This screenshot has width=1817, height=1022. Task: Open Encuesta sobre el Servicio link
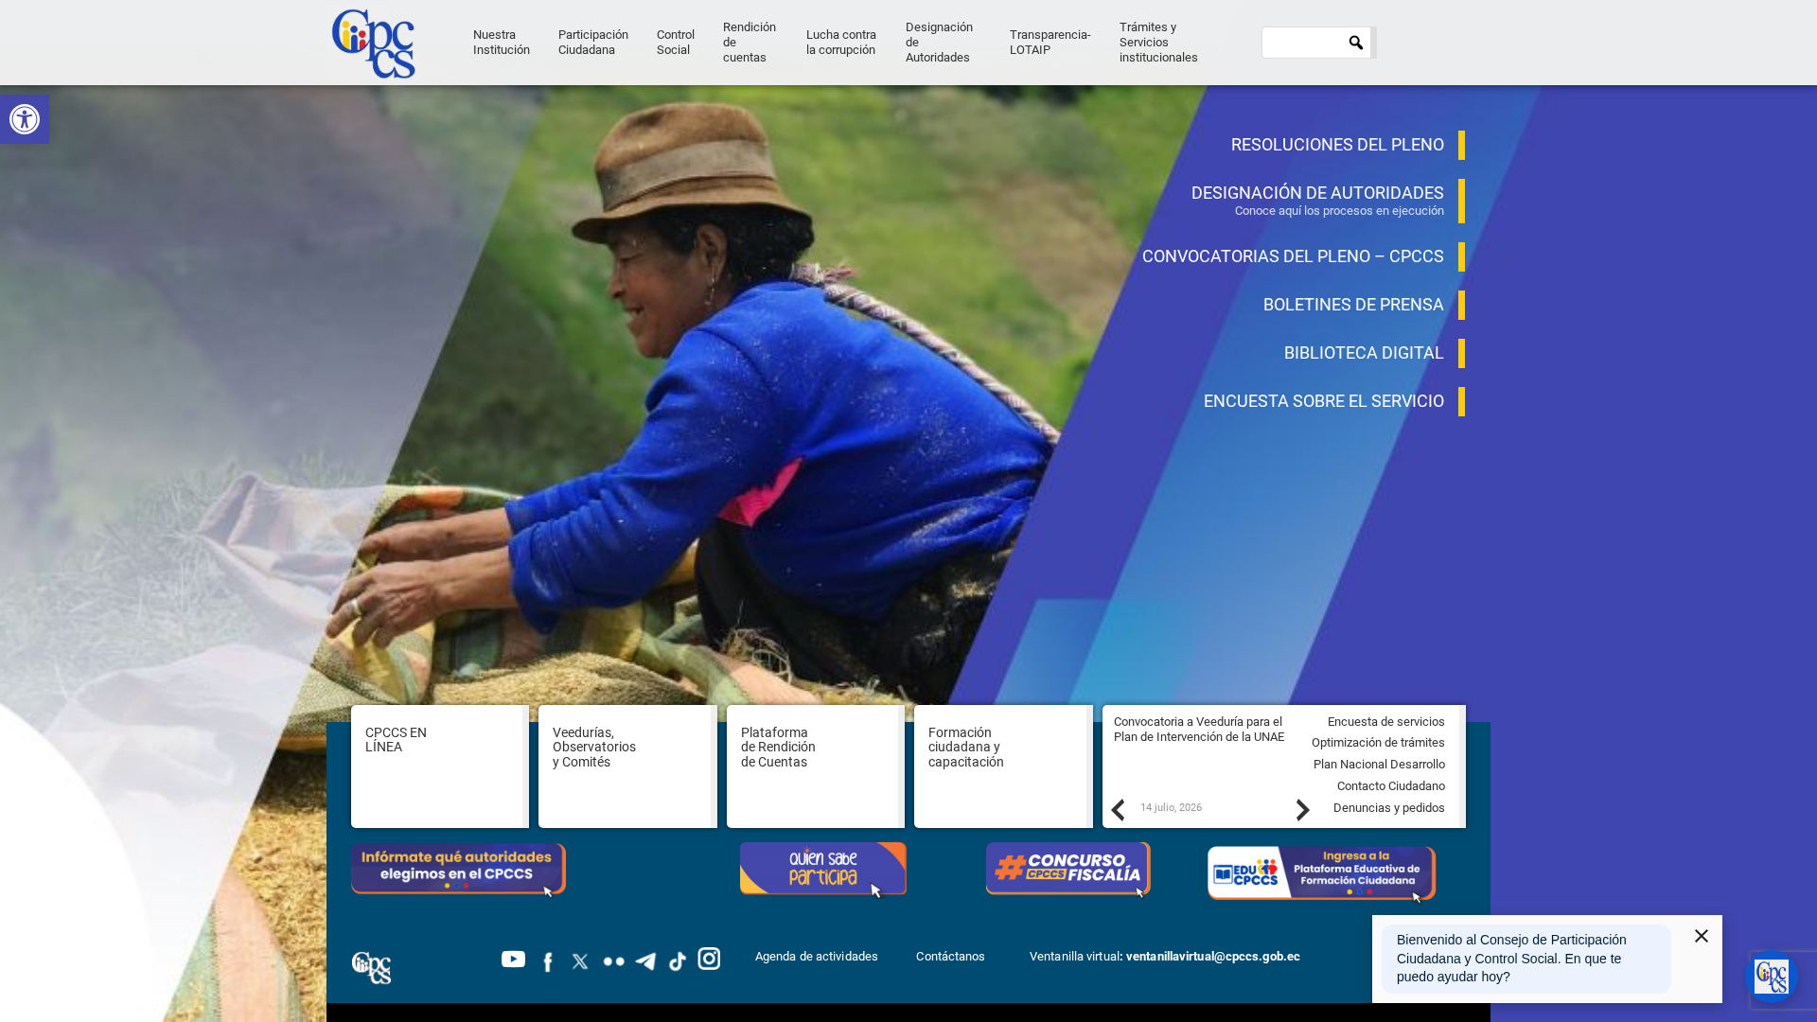pyautogui.click(x=1324, y=401)
